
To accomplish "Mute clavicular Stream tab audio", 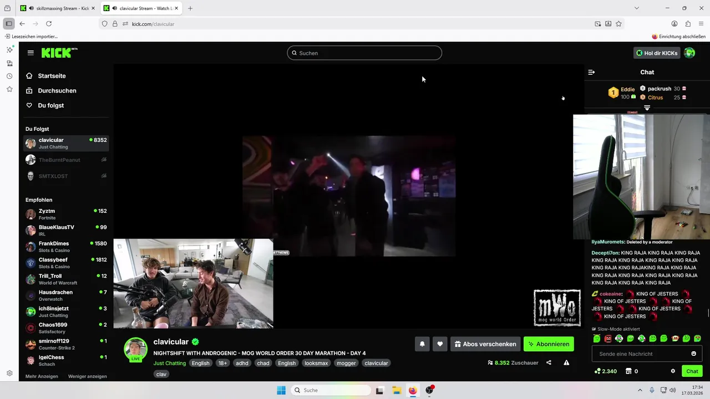I will point(114,8).
